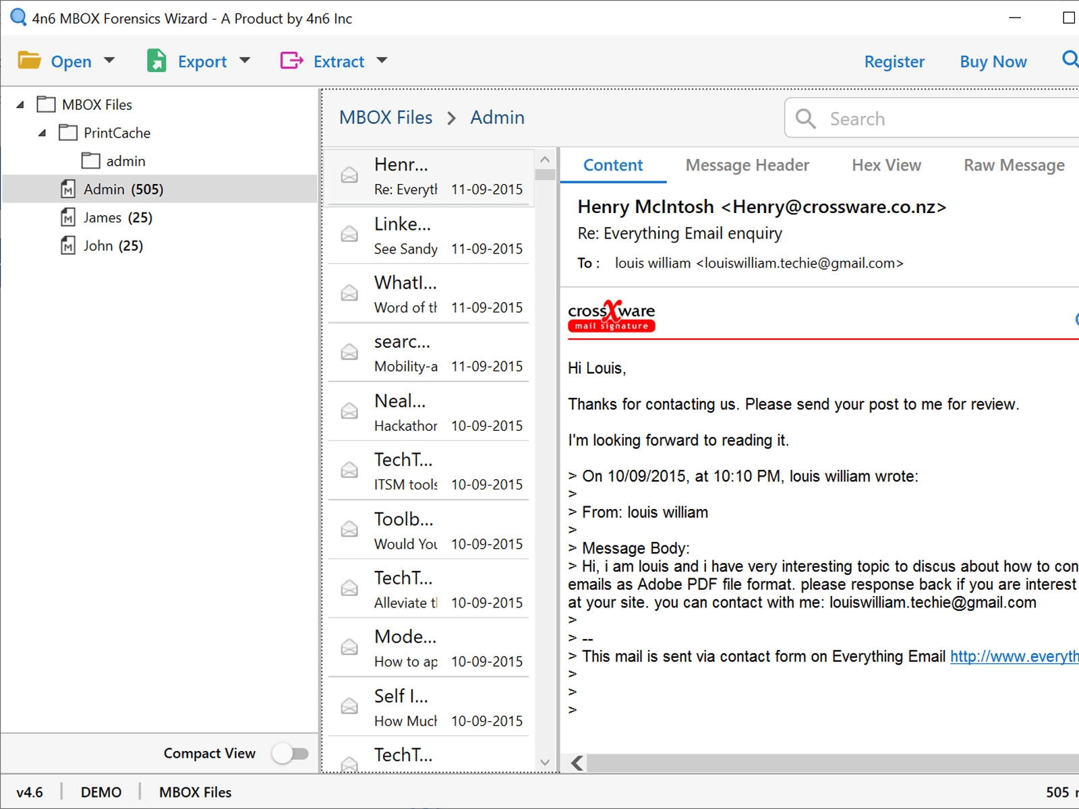Click the crossware mail signature logo
The image size is (1079, 809).
[612, 316]
